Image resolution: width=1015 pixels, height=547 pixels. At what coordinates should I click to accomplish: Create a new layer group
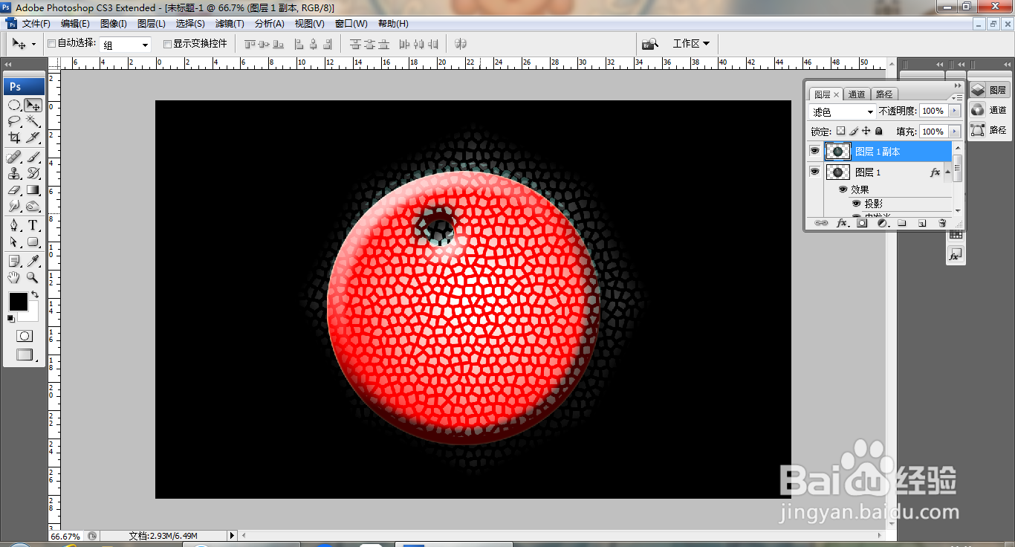click(901, 223)
